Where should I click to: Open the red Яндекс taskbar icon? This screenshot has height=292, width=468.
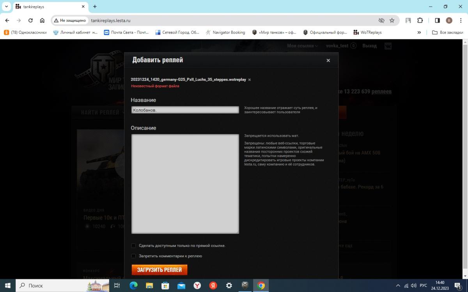tap(213, 285)
